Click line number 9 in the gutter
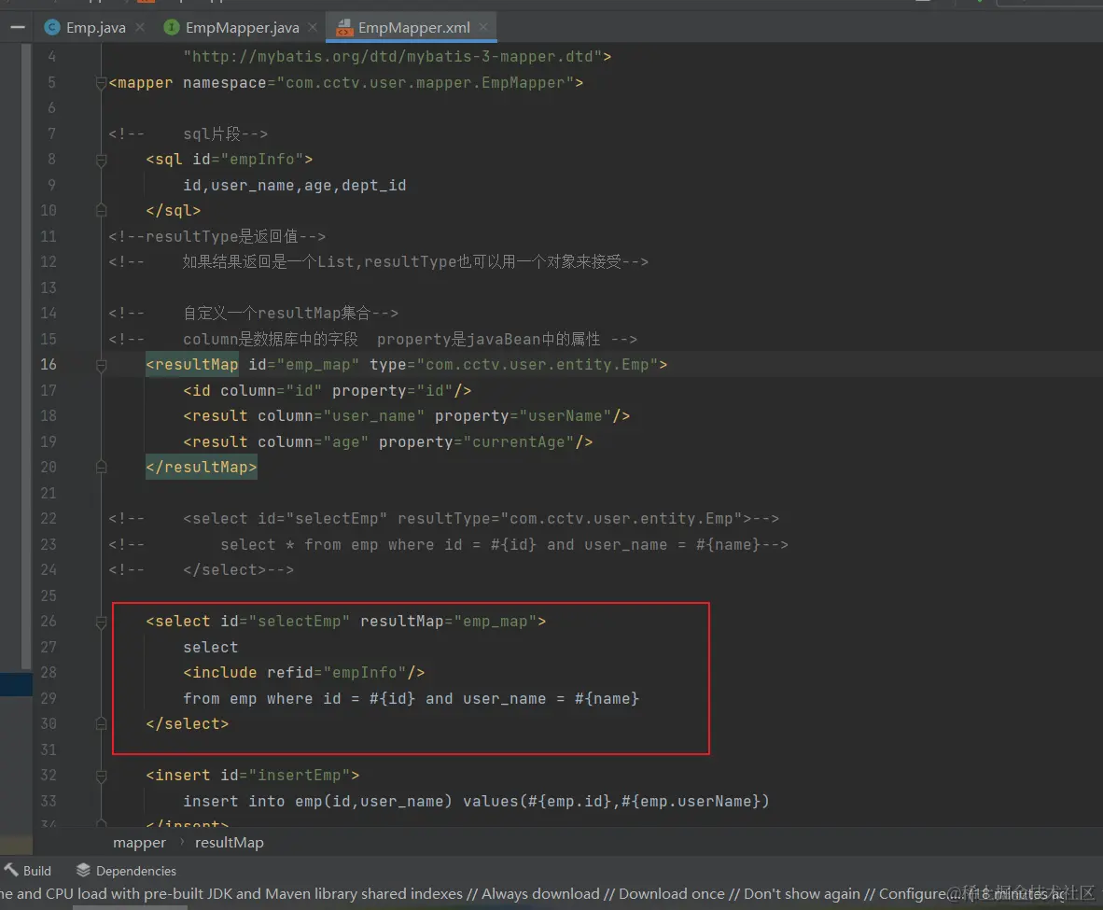The image size is (1103, 910). (52, 185)
